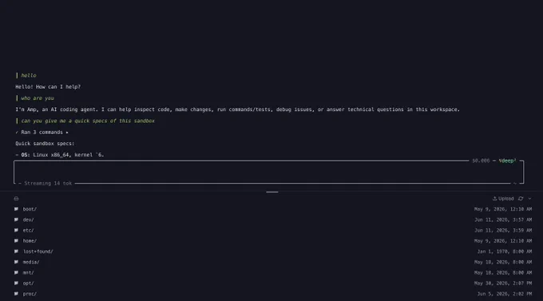The image size is (543, 301).
Task: Select the 'quick specs of this sandbox' message
Action: click(x=88, y=121)
